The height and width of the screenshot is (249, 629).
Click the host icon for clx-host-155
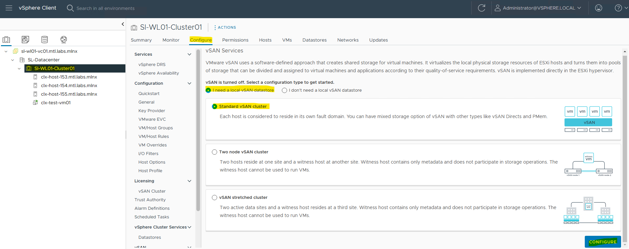click(x=35, y=94)
